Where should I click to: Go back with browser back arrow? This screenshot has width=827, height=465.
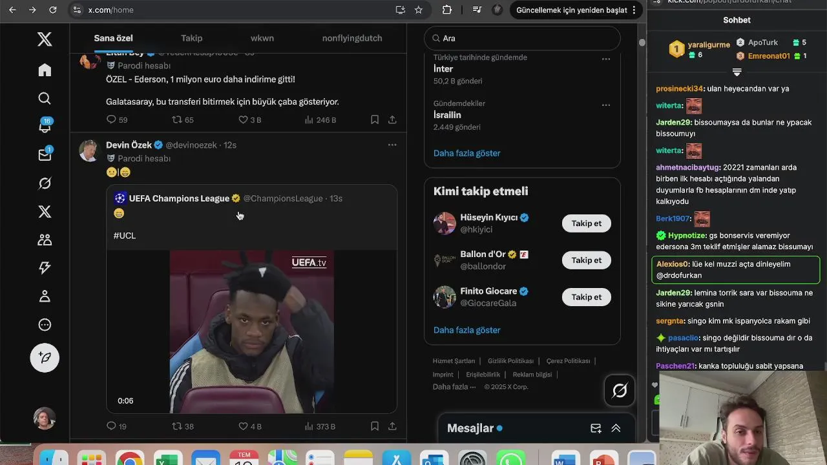(12, 10)
